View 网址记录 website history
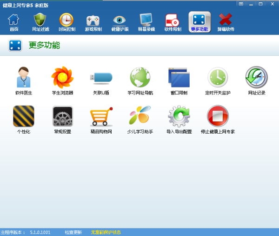Image resolution: width=279 pixels, height=236 pixels. point(256,77)
